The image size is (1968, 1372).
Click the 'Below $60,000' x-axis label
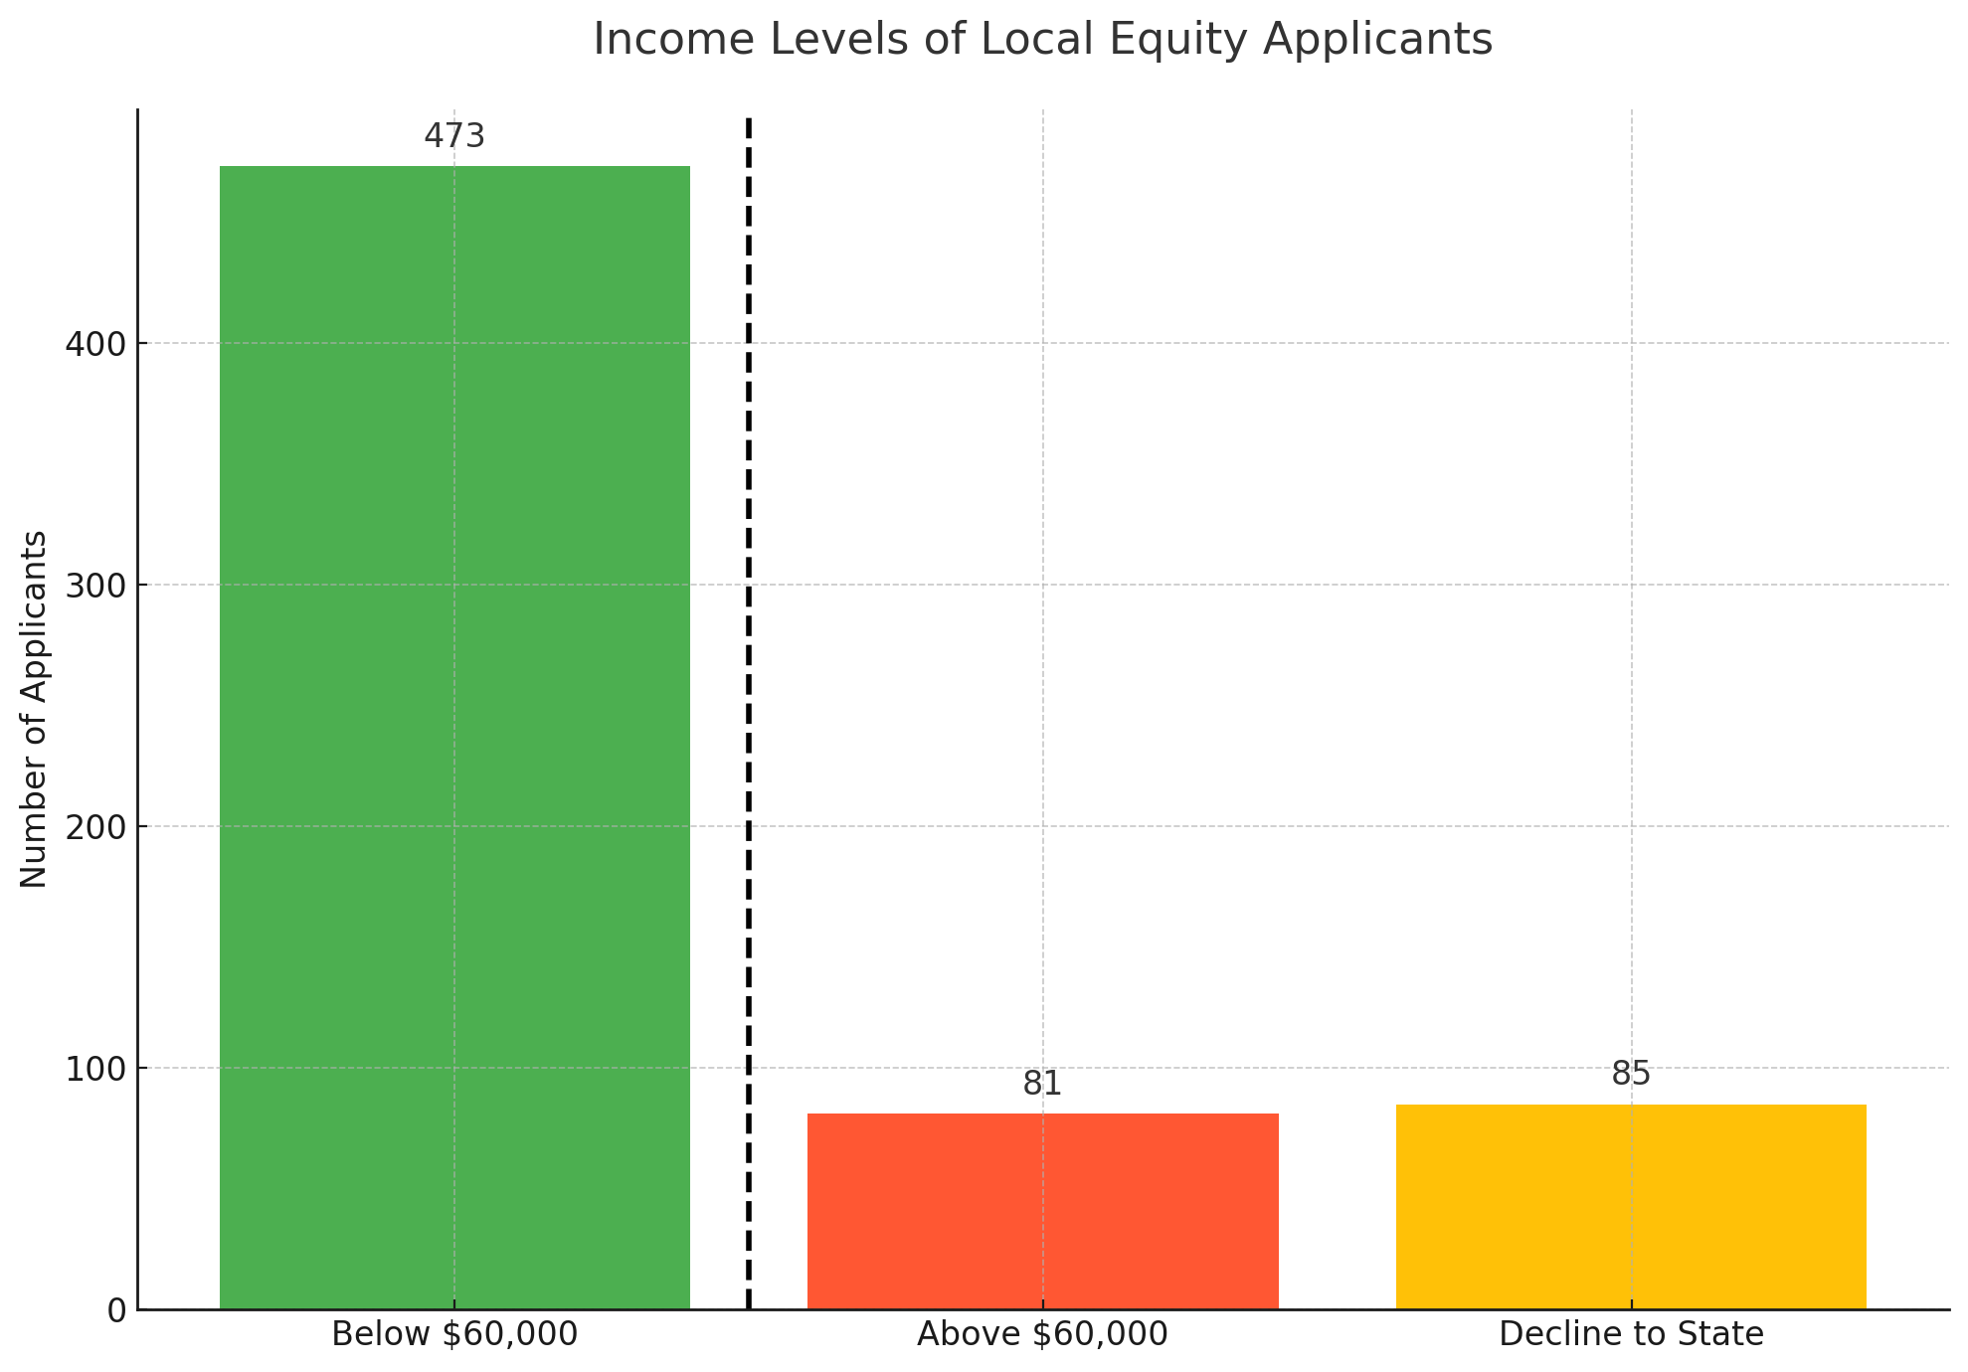454,1334
